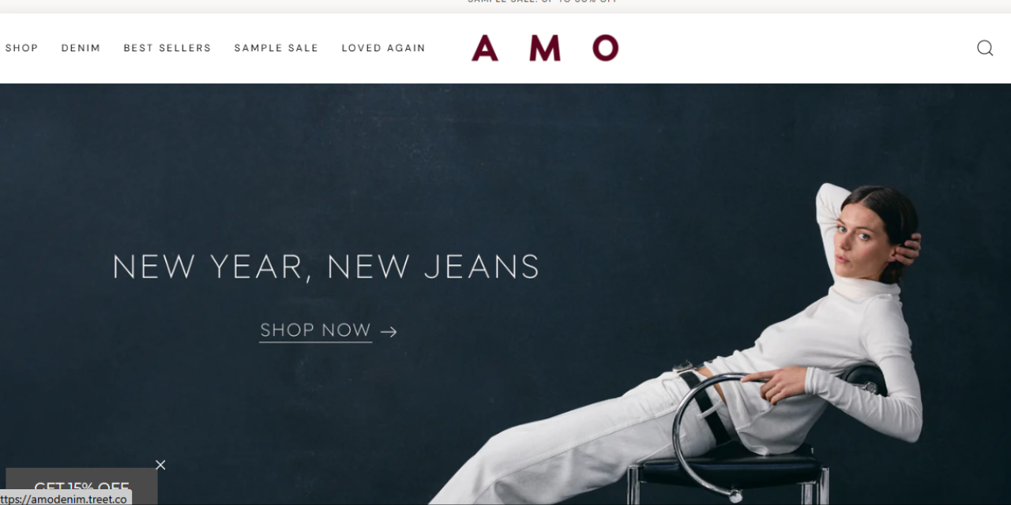The width and height of the screenshot is (1011, 505).
Task: Click the arrow beside SHOP NOW
Action: click(x=389, y=331)
